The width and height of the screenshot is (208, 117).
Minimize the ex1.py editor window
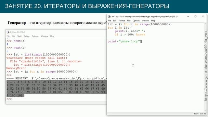[x=188, y=17]
